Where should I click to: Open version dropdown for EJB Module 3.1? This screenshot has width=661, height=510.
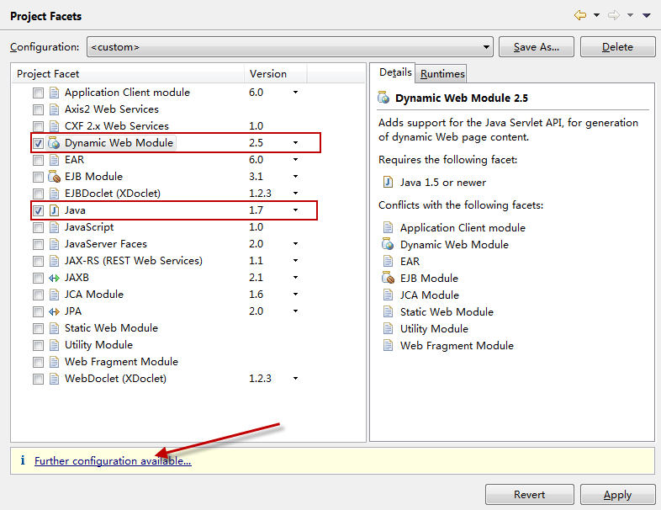click(x=295, y=177)
